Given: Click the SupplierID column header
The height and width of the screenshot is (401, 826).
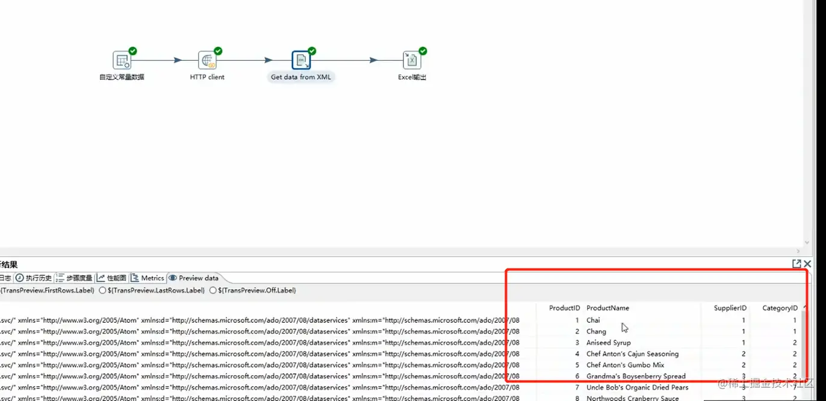Looking at the screenshot, I should point(730,308).
